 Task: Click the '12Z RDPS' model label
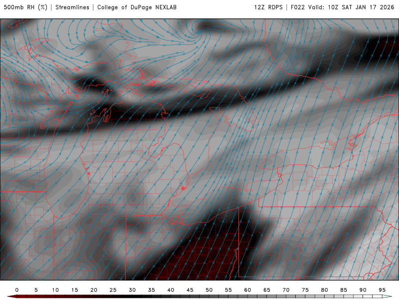268,7
